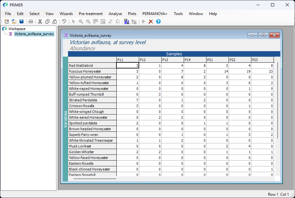This screenshot has height=198, width=295.
Task: Open the Analyse menu
Action: pos(115,14)
